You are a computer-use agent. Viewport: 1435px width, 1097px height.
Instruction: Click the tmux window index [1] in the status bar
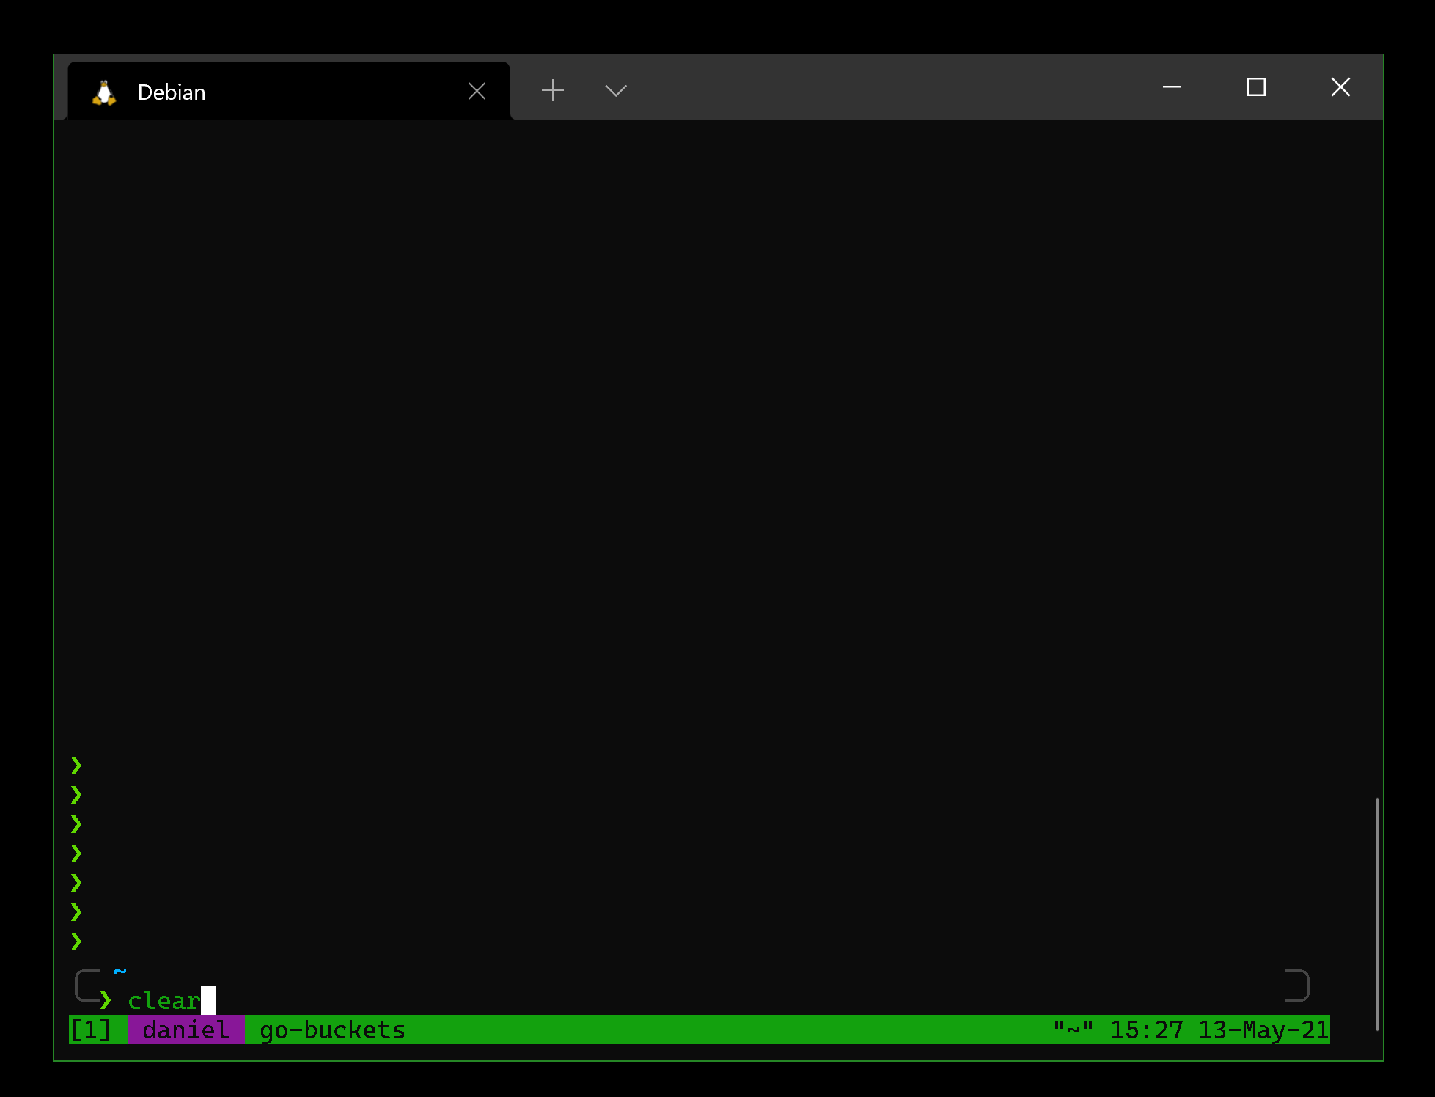pos(91,1030)
